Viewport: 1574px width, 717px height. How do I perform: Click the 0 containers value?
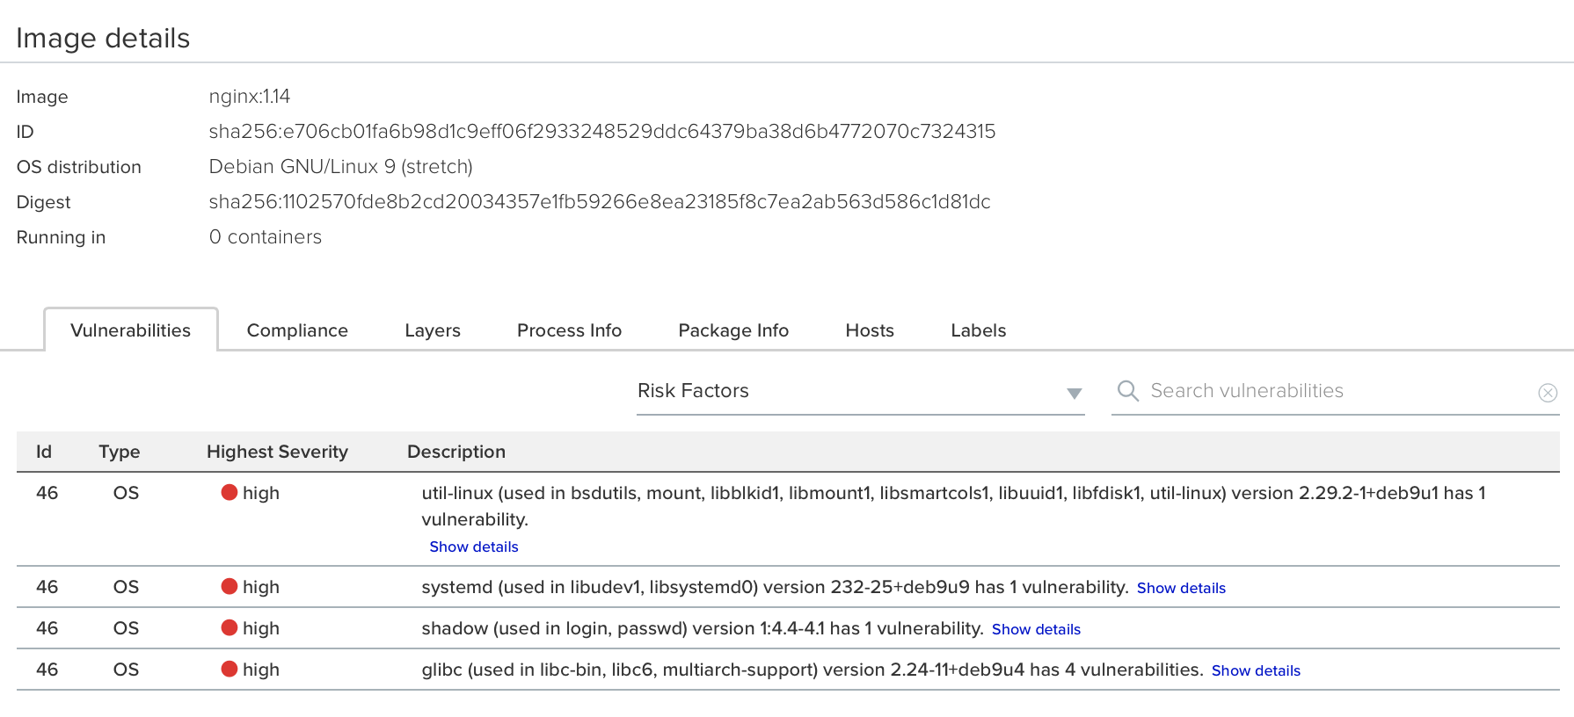point(266,237)
